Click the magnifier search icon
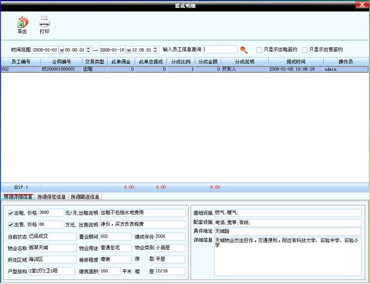Screen dimensions: 370x284 coord(244,50)
